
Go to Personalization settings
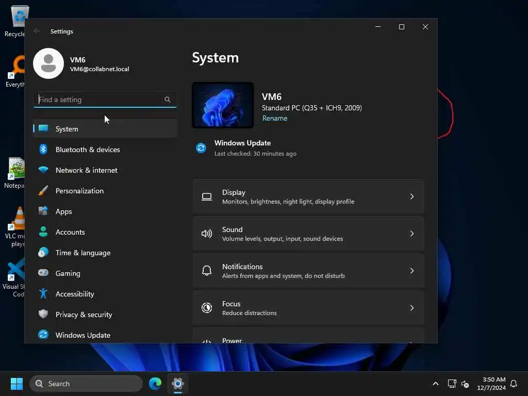point(105,191)
